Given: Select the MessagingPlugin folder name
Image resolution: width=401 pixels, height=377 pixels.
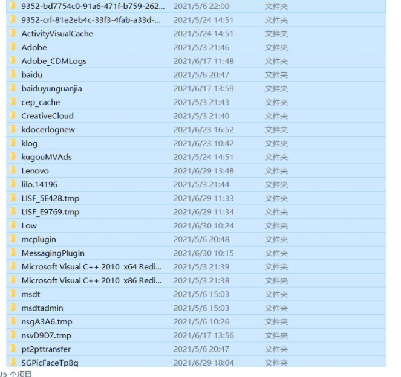Looking at the screenshot, I should [x=53, y=253].
